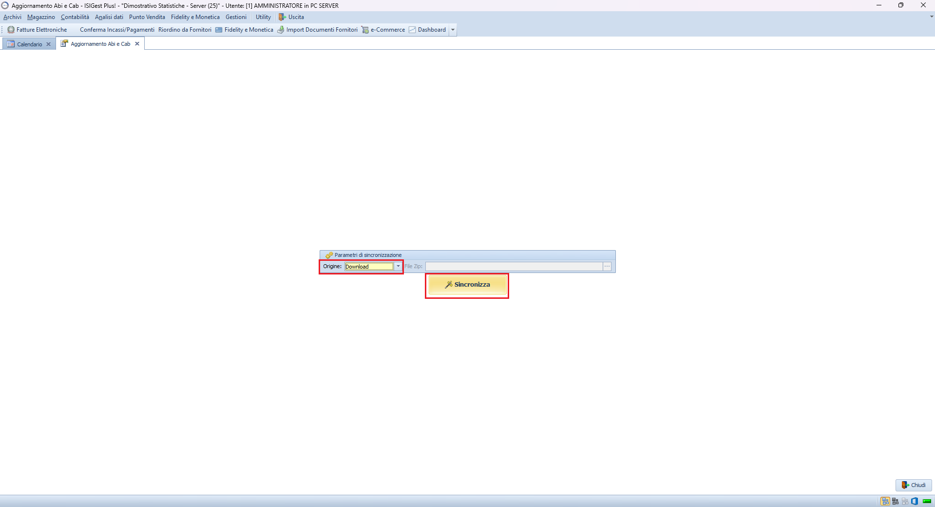The height and width of the screenshot is (507, 935).
Task: Click the green status indicator in status bar
Action: pos(927,501)
